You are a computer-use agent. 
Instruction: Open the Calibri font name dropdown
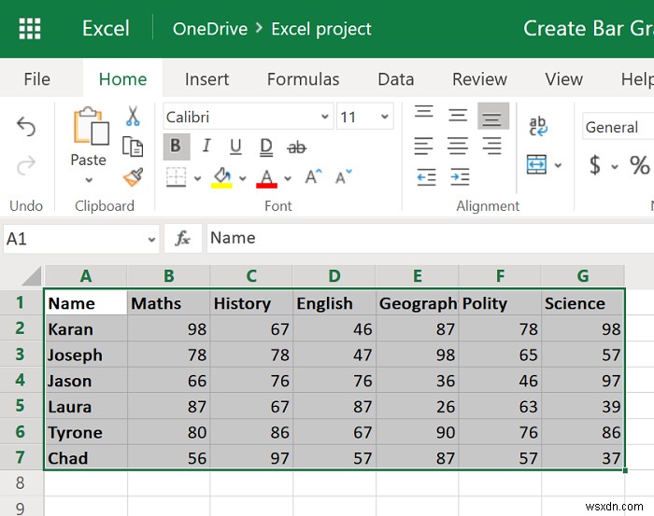[249, 117]
